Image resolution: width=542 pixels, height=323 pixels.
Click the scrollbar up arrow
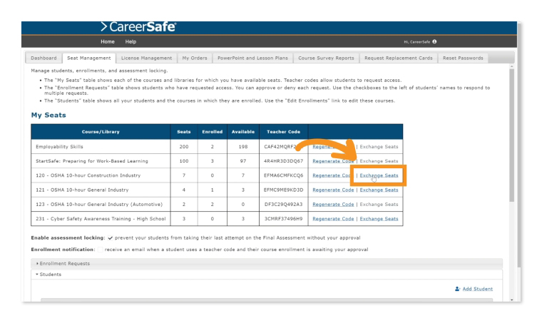click(x=511, y=66)
